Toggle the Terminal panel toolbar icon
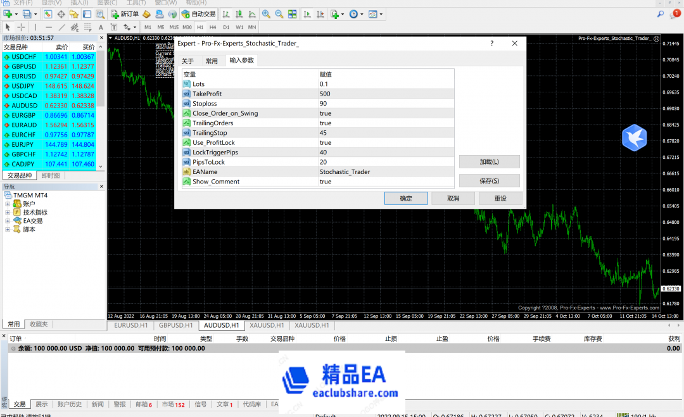Viewport: 684px width, 417px height. pos(87,14)
